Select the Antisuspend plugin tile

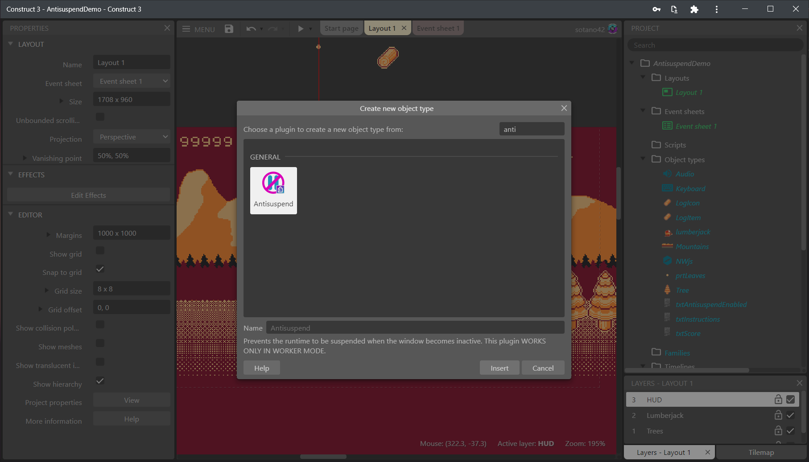(x=273, y=191)
